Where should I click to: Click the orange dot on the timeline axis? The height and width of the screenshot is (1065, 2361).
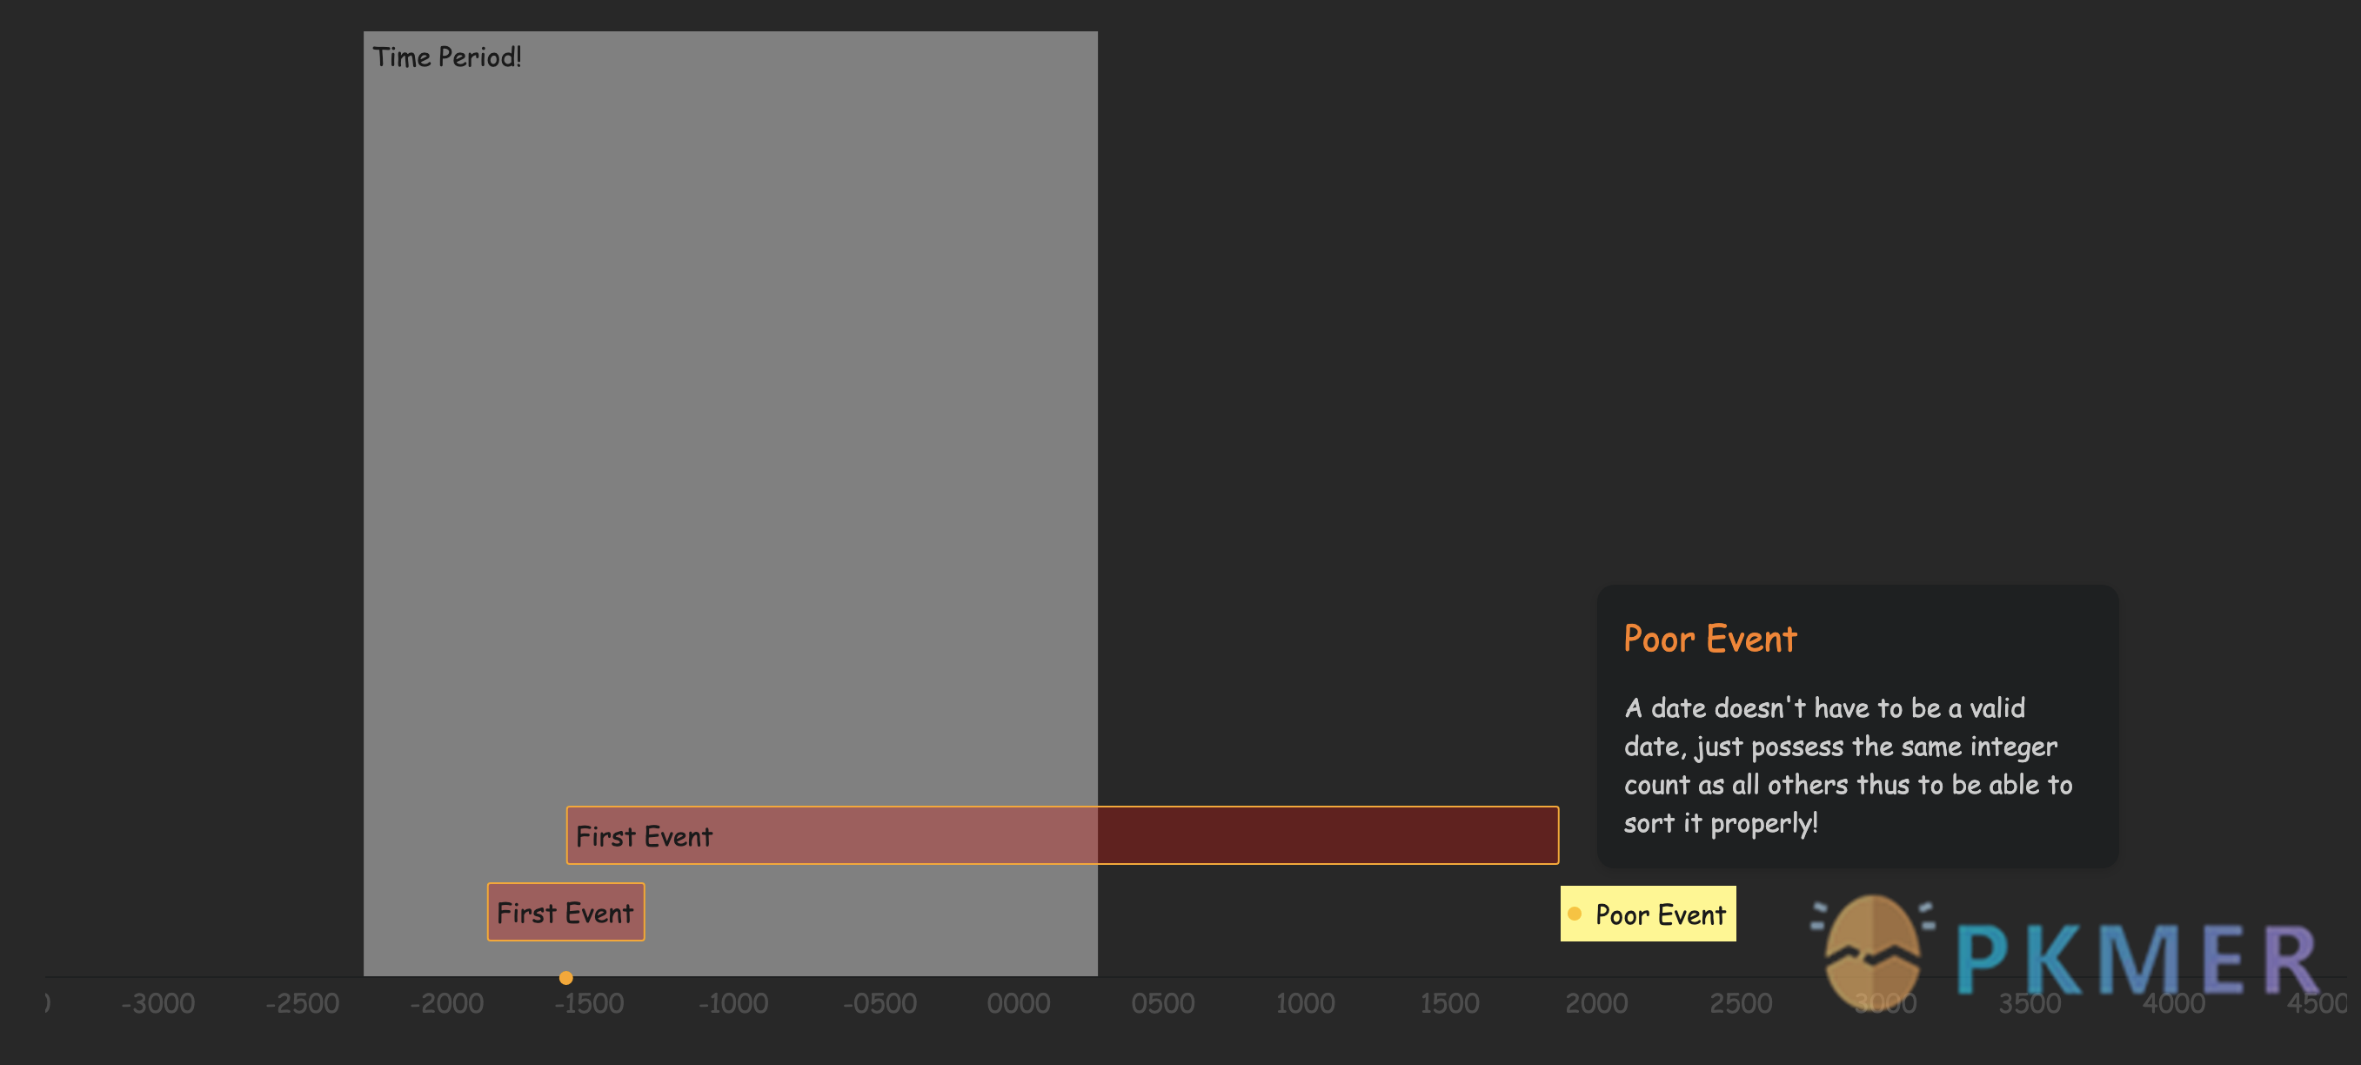point(565,978)
